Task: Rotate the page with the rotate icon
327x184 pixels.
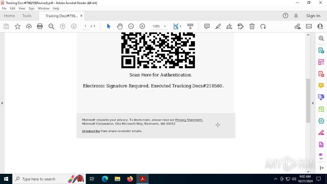Action: click(x=263, y=26)
